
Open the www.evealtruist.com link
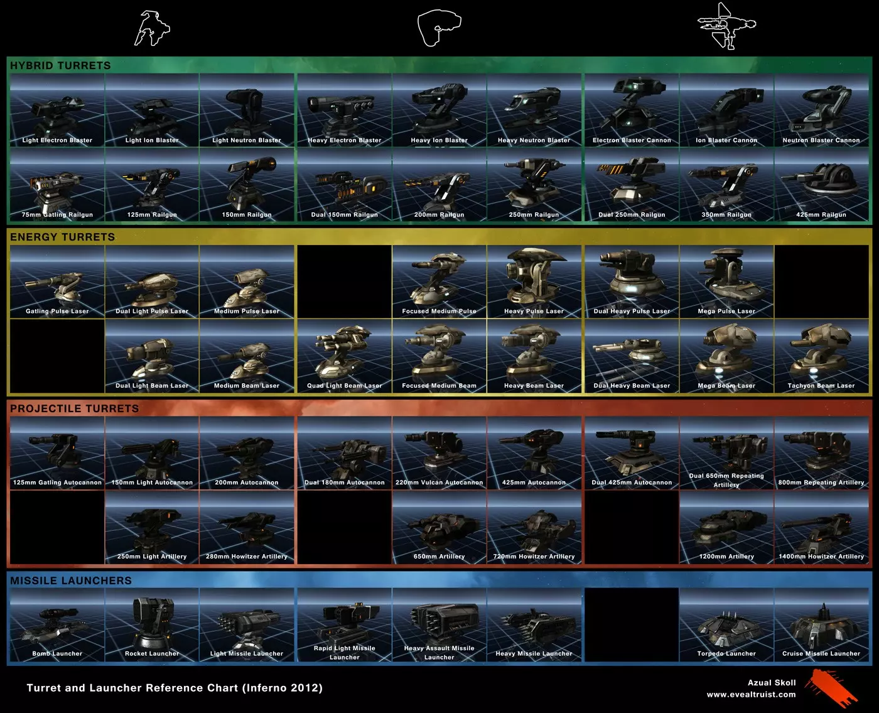[x=752, y=695]
